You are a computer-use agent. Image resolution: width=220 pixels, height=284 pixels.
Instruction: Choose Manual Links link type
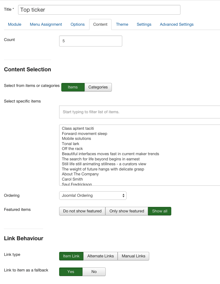tap(134, 256)
